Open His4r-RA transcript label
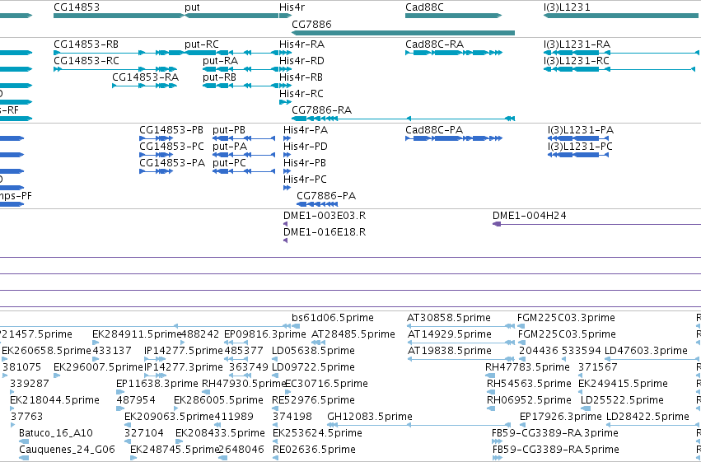The width and height of the screenshot is (701, 462). tap(301, 44)
